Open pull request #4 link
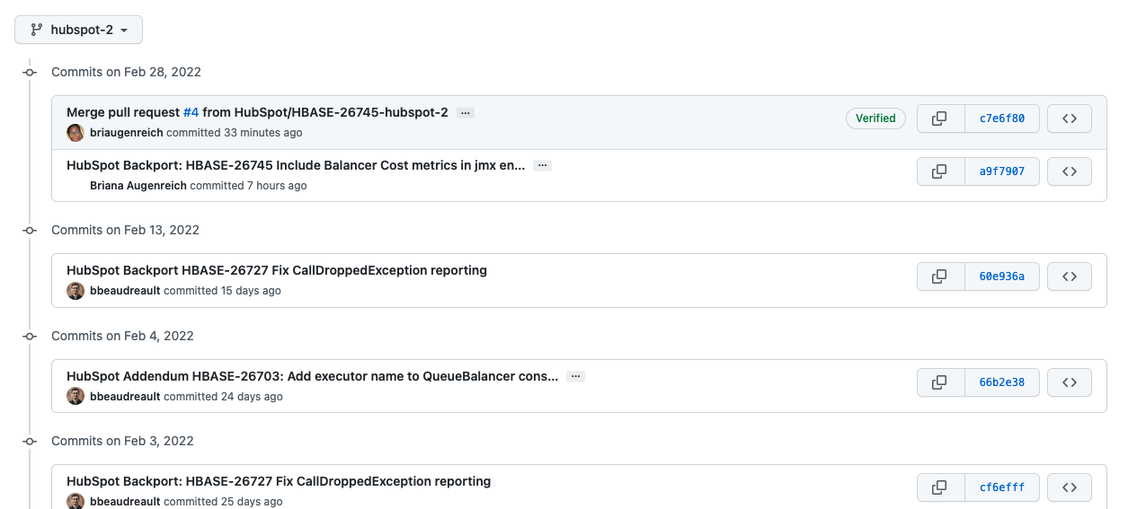Image resolution: width=1146 pixels, height=509 pixels. tap(191, 112)
